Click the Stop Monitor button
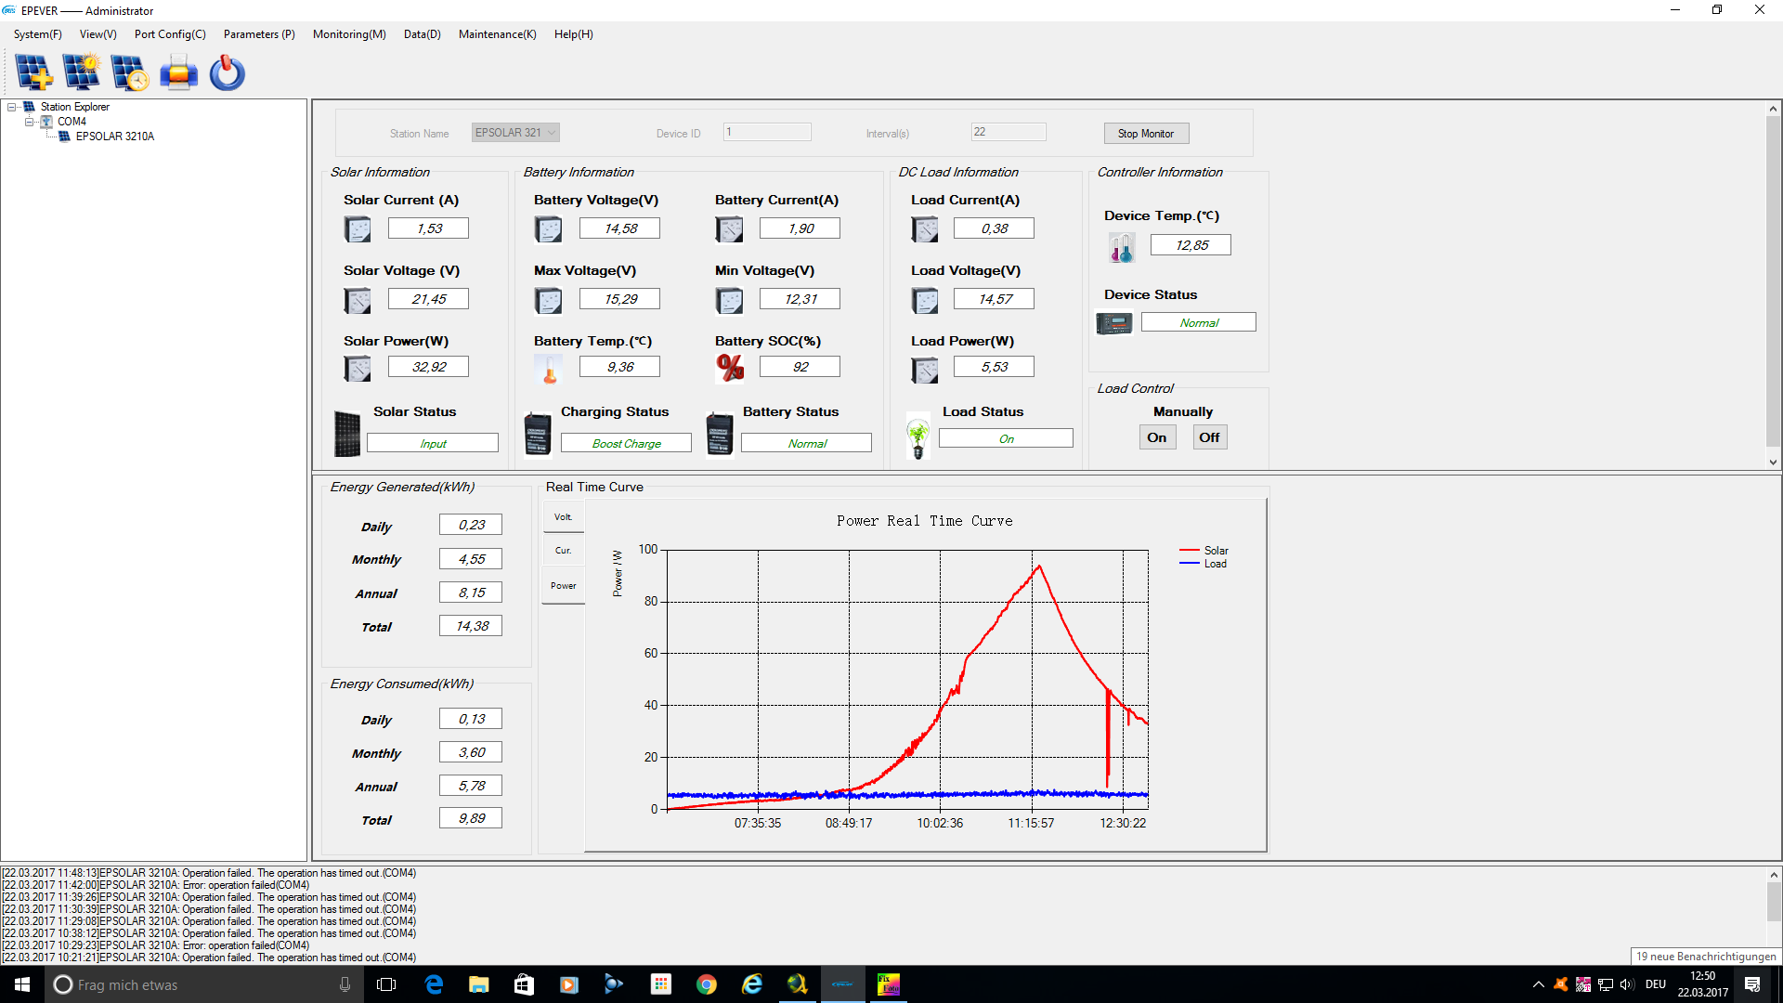Screen dimensions: 1783x1003 (x=1146, y=134)
